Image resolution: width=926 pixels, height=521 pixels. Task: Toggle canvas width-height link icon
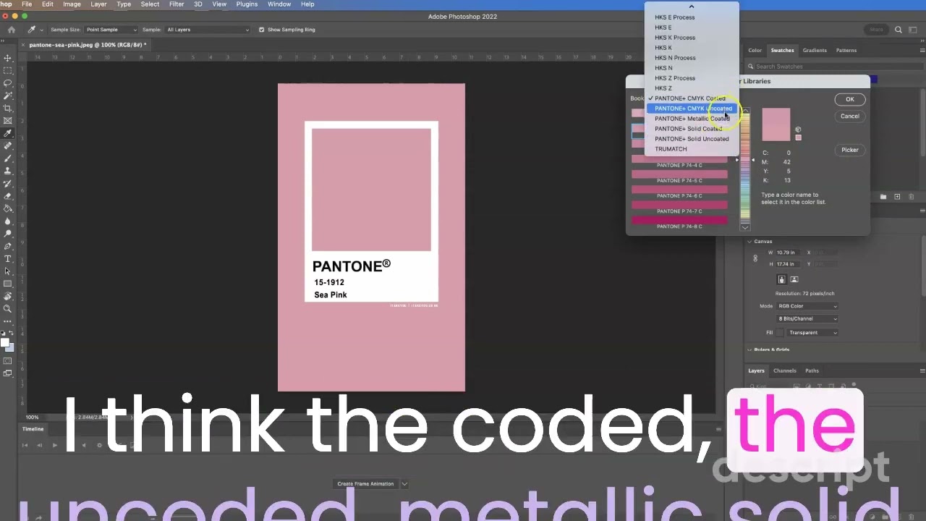coord(755,258)
